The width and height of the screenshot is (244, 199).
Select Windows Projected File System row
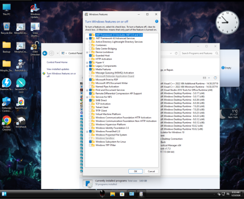click(111, 135)
